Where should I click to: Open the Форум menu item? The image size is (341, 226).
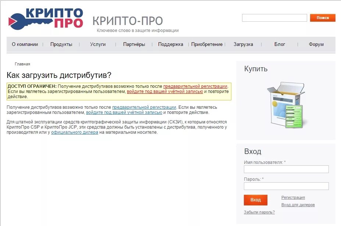pos(316,44)
